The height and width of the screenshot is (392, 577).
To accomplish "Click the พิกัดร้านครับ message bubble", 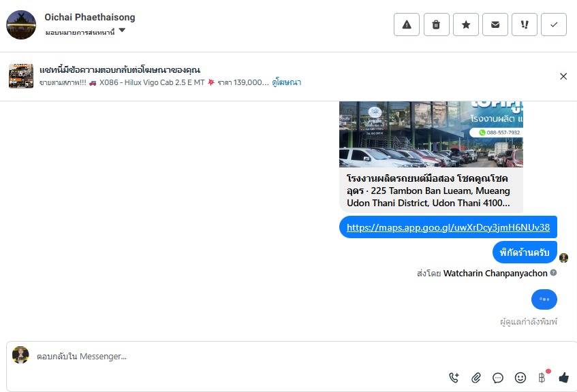I will click(525, 252).
